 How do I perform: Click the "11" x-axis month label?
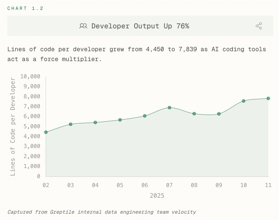(268, 185)
